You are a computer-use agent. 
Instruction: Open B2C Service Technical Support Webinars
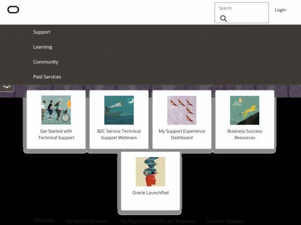point(119,134)
